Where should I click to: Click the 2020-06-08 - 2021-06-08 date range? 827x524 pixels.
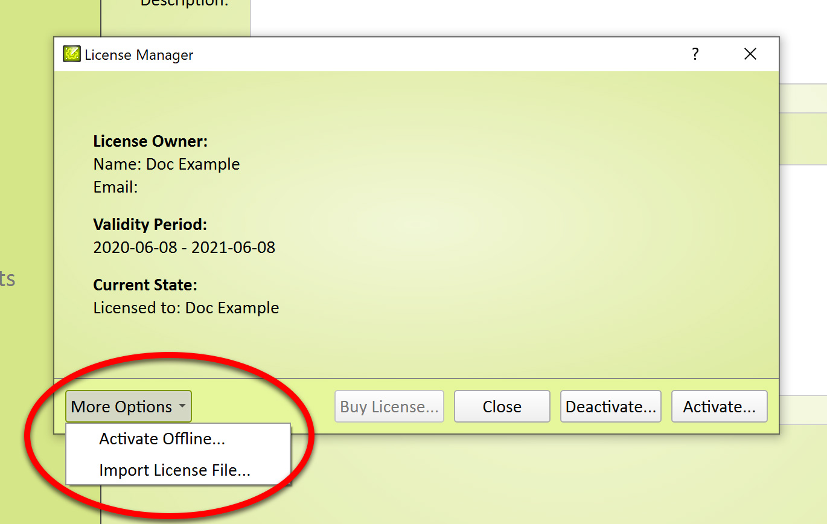pyautogui.click(x=184, y=248)
